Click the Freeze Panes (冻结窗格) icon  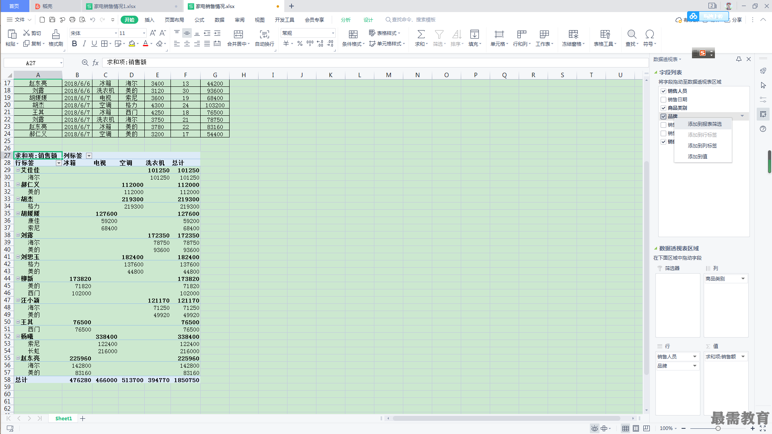pyautogui.click(x=573, y=34)
